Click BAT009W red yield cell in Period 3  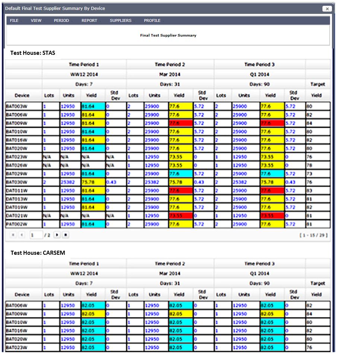[272, 123]
